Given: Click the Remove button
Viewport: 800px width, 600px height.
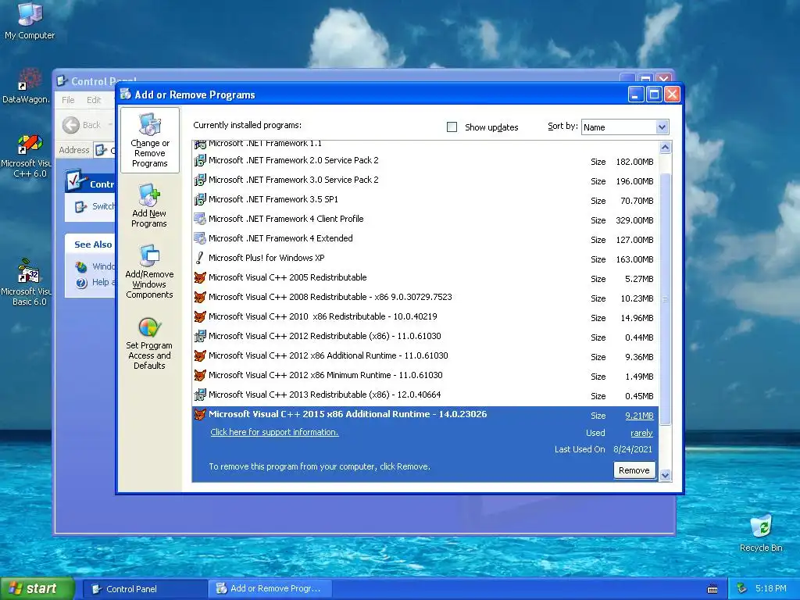Looking at the screenshot, I should pos(634,470).
